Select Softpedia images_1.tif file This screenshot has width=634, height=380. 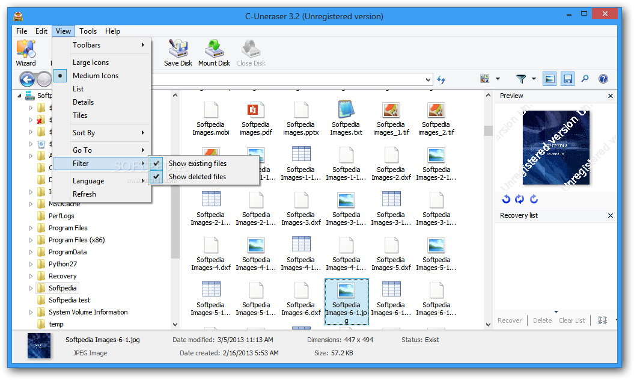click(x=391, y=118)
